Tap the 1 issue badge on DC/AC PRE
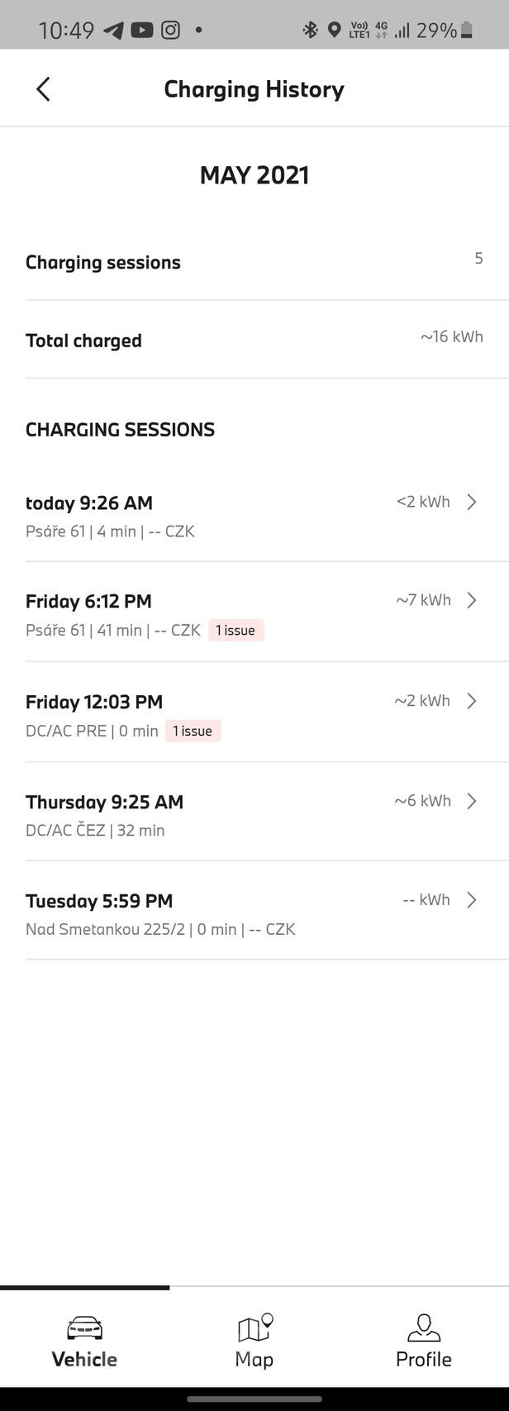This screenshot has width=509, height=1411. click(193, 732)
